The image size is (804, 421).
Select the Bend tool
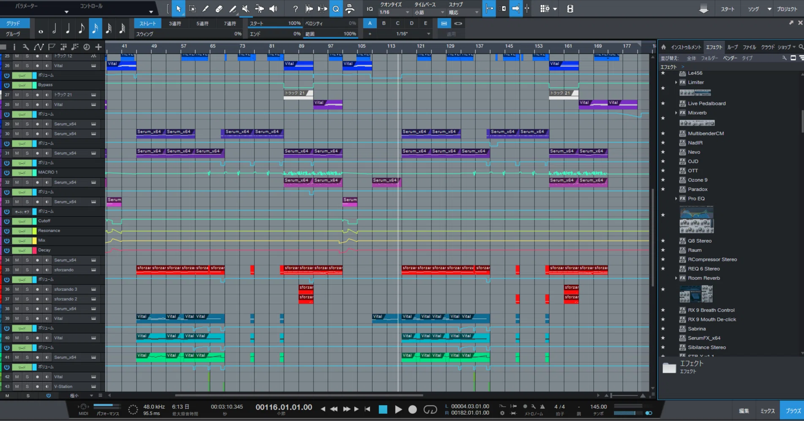(259, 9)
